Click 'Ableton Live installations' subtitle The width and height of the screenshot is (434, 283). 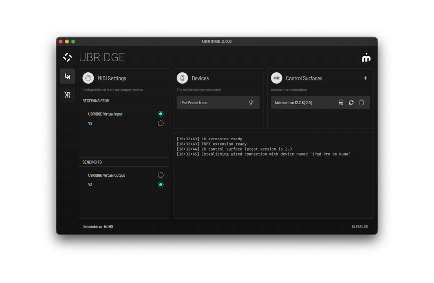pyautogui.click(x=289, y=90)
